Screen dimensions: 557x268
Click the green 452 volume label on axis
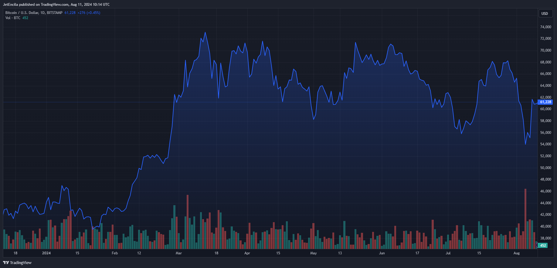543,246
